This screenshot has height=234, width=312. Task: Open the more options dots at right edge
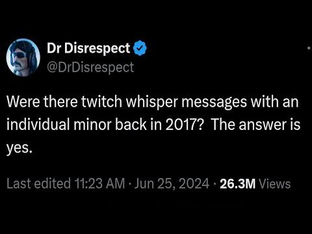click(x=309, y=48)
